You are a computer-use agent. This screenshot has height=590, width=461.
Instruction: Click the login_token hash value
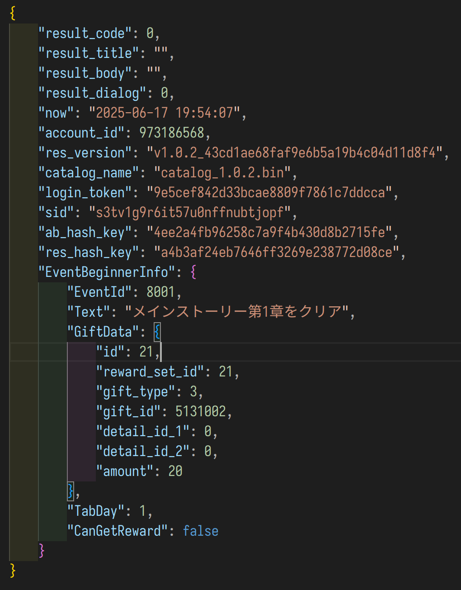click(269, 192)
